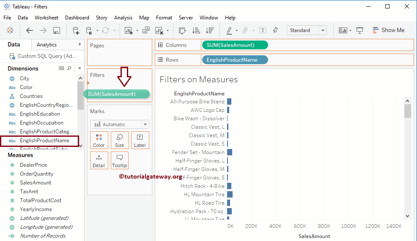Sort bars ascending using toolbar icon
This screenshot has height=241, width=417.
coord(196,30)
